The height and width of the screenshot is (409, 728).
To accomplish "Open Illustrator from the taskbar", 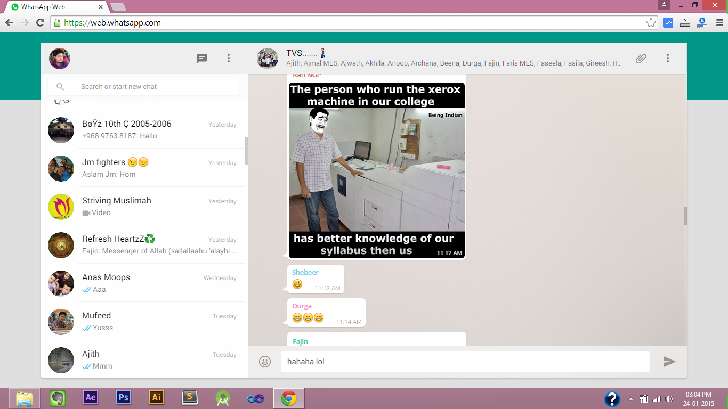I will [156, 397].
